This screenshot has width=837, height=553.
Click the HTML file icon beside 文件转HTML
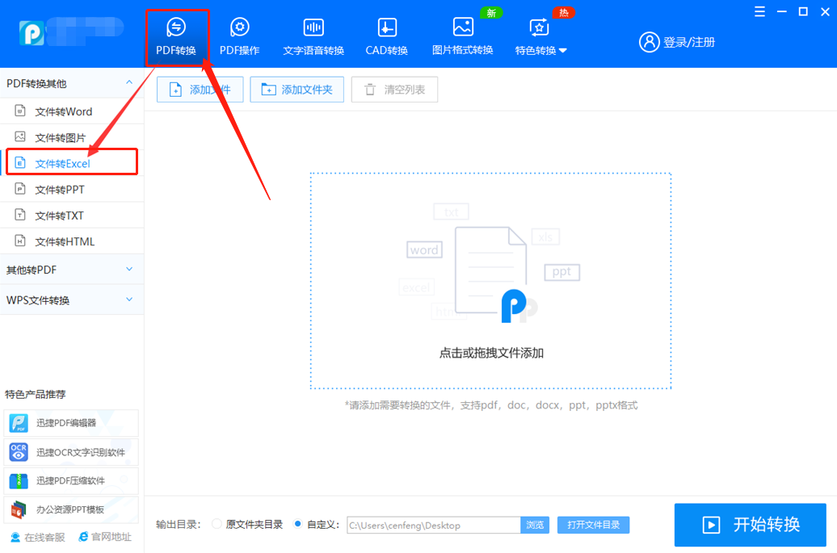[20, 241]
